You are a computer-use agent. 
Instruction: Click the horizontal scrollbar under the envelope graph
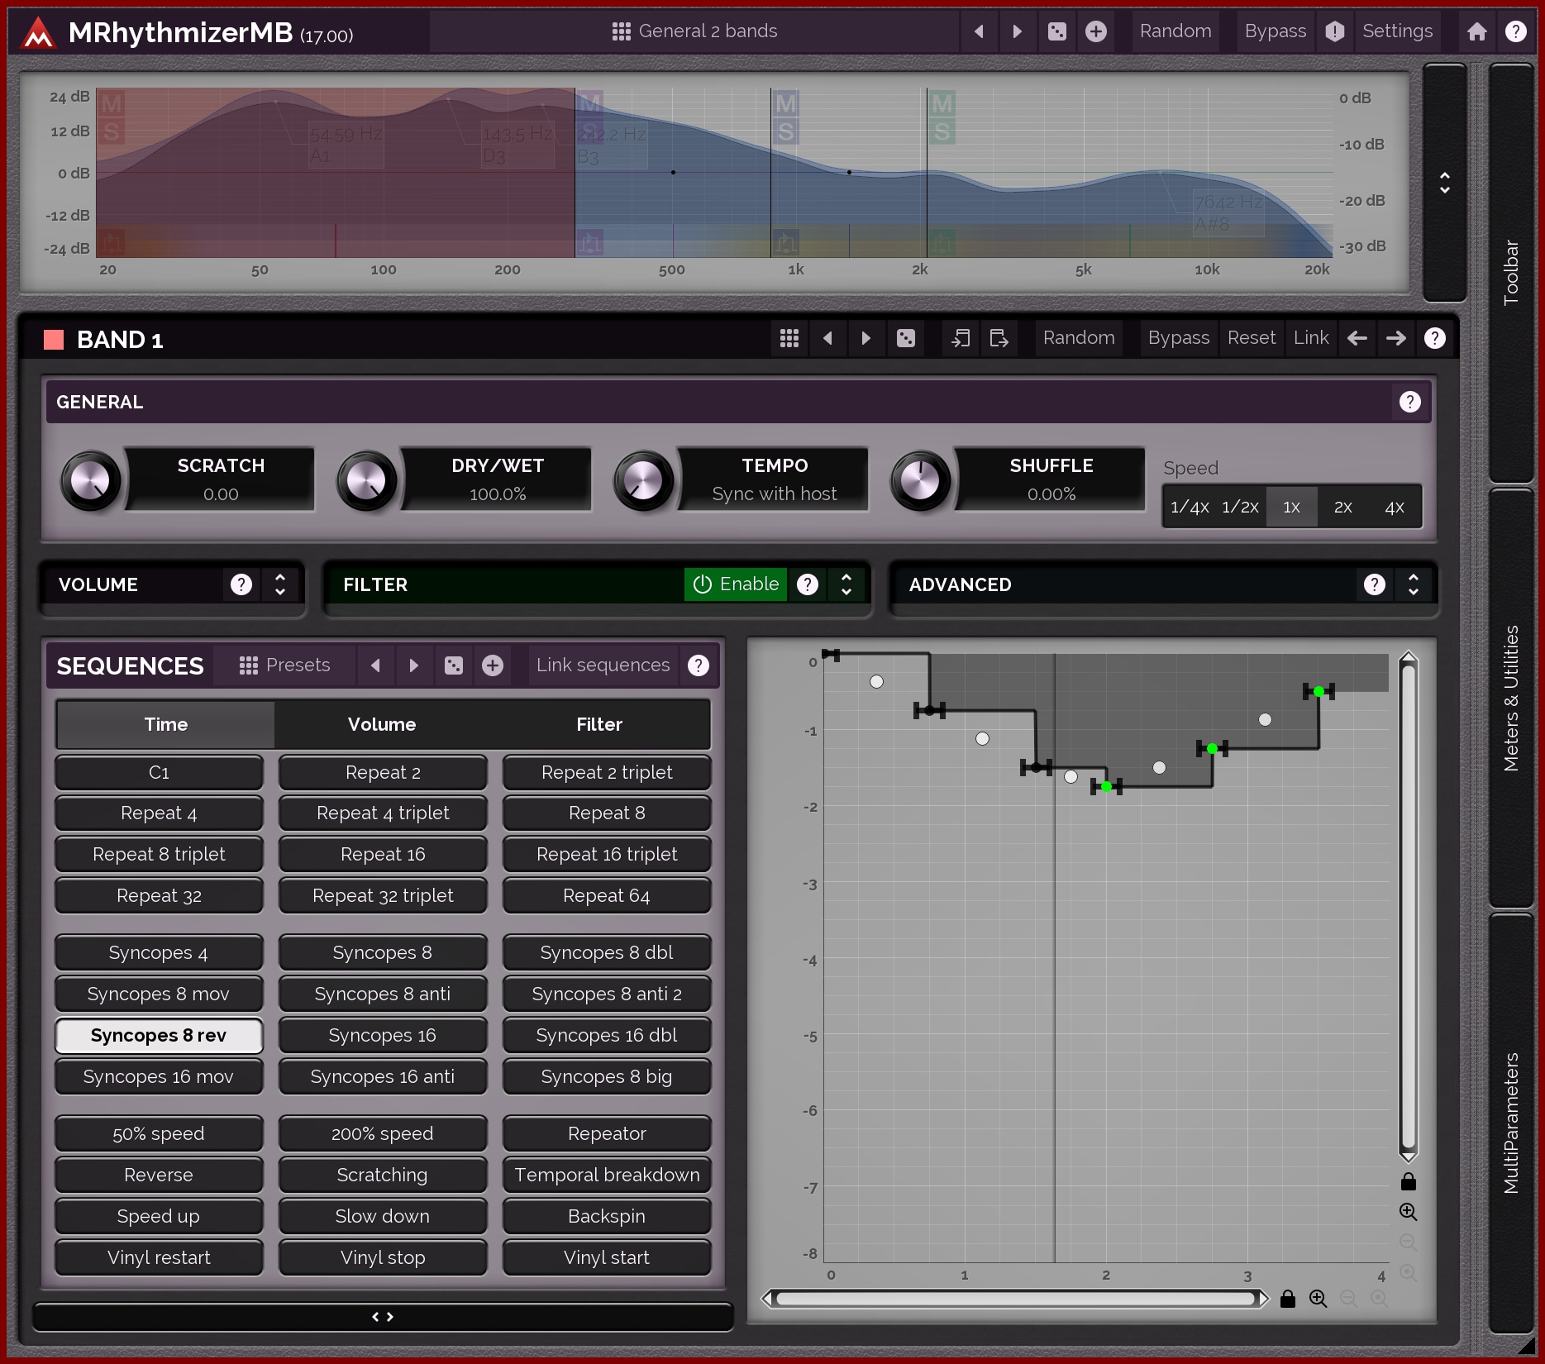[x=1015, y=1299]
